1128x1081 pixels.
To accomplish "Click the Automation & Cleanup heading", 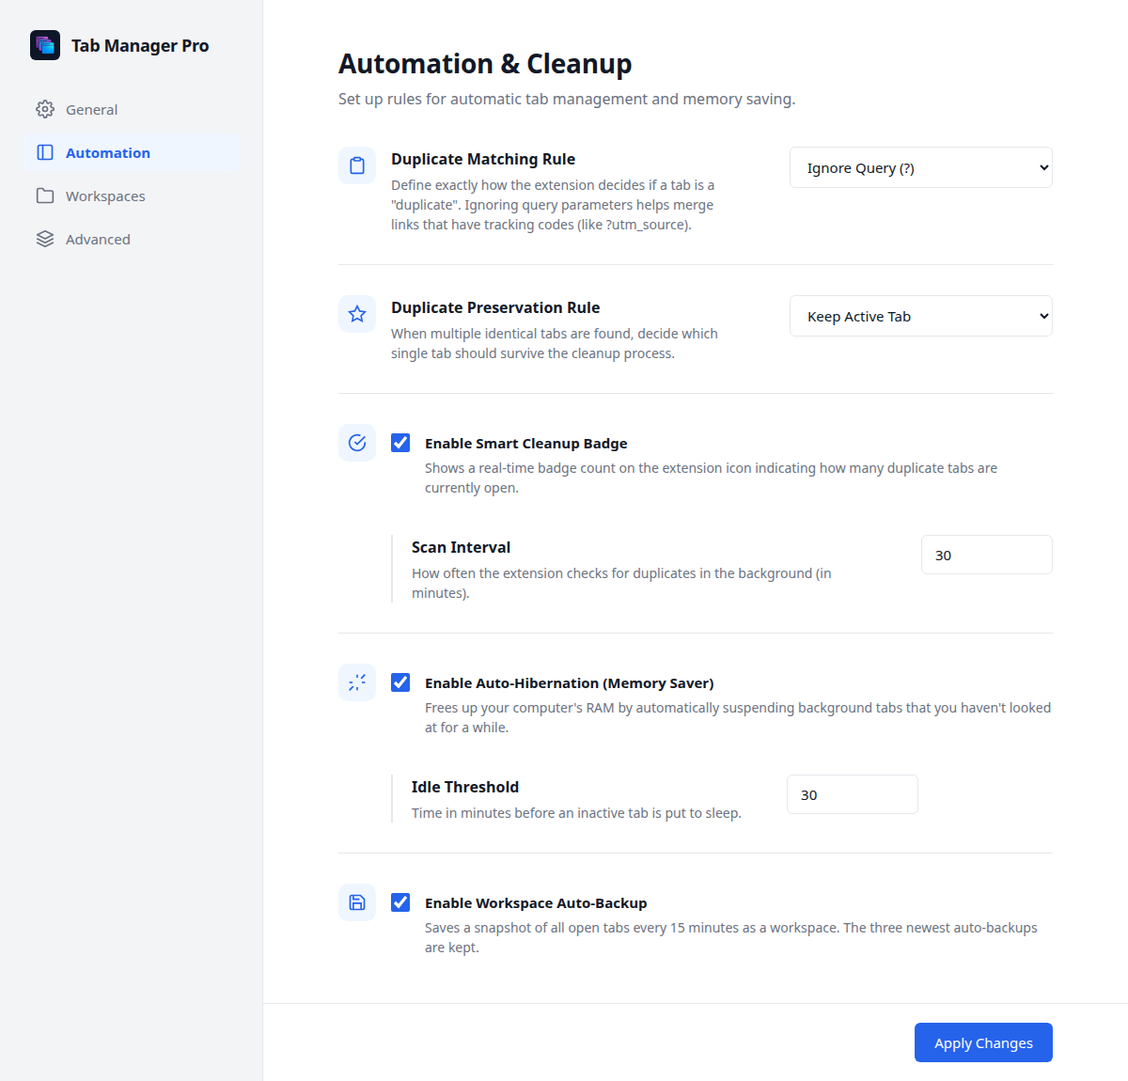I will 485,64.
